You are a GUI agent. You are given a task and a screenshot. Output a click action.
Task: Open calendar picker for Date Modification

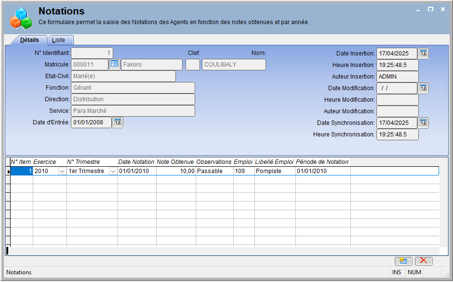(423, 88)
